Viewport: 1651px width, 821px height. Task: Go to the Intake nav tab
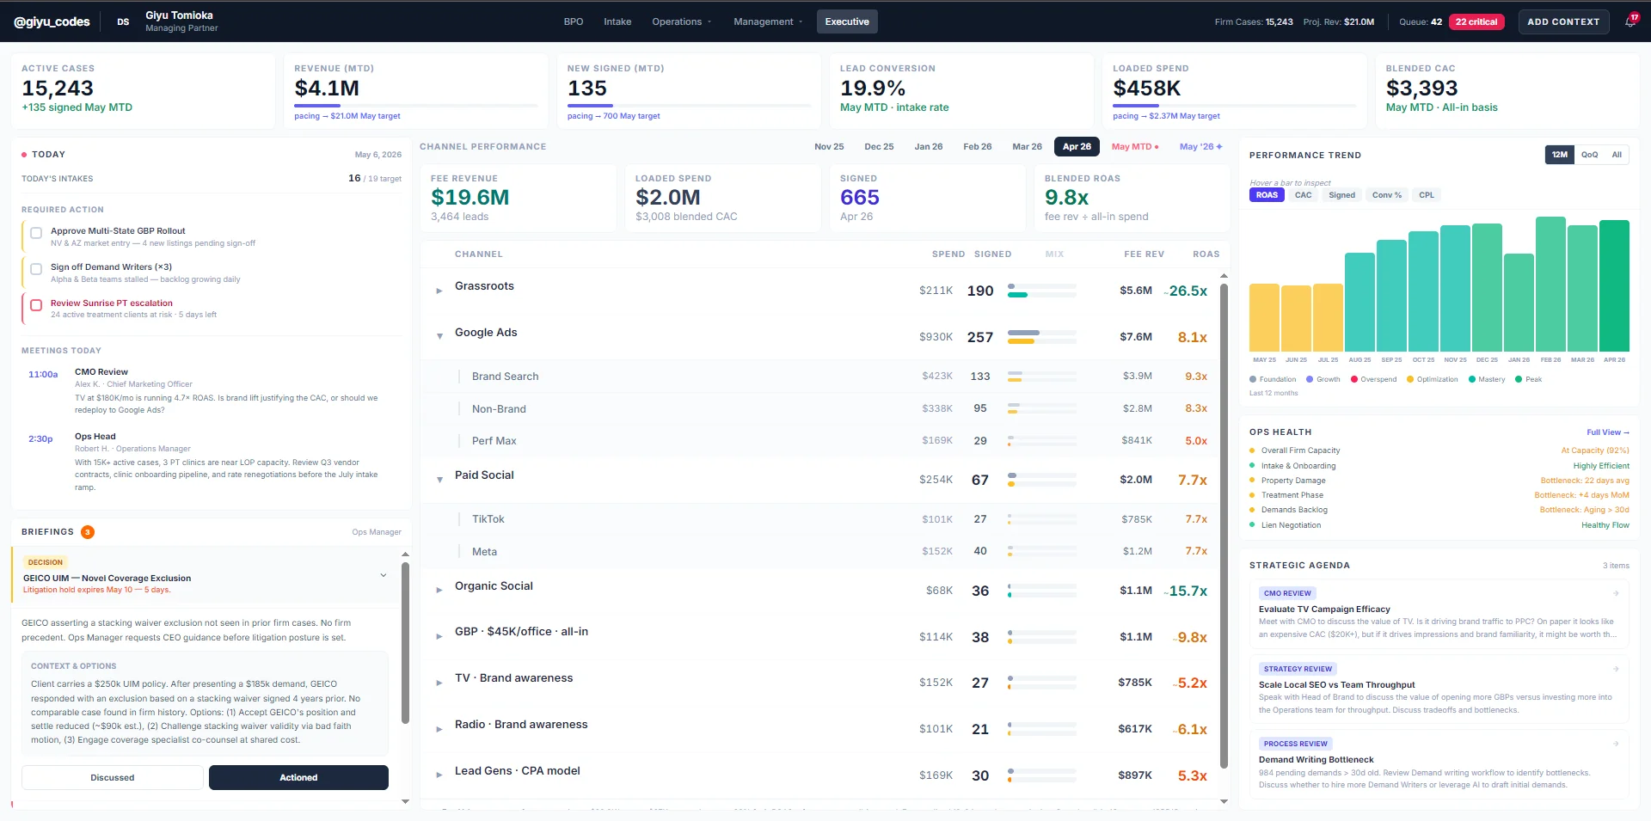[617, 21]
